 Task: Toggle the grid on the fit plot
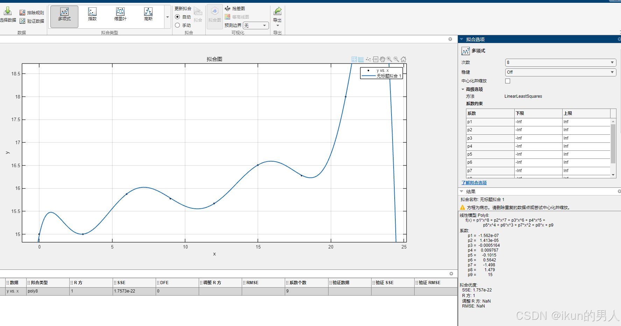coord(361,59)
